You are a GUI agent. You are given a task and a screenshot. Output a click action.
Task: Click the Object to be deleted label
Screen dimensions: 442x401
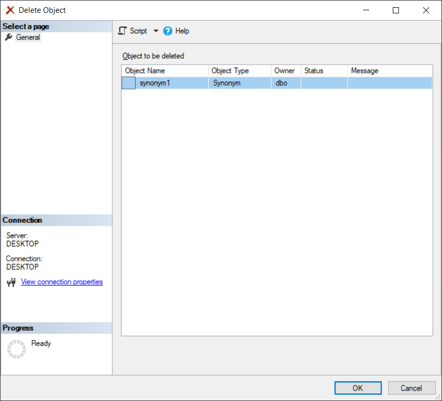pos(153,56)
